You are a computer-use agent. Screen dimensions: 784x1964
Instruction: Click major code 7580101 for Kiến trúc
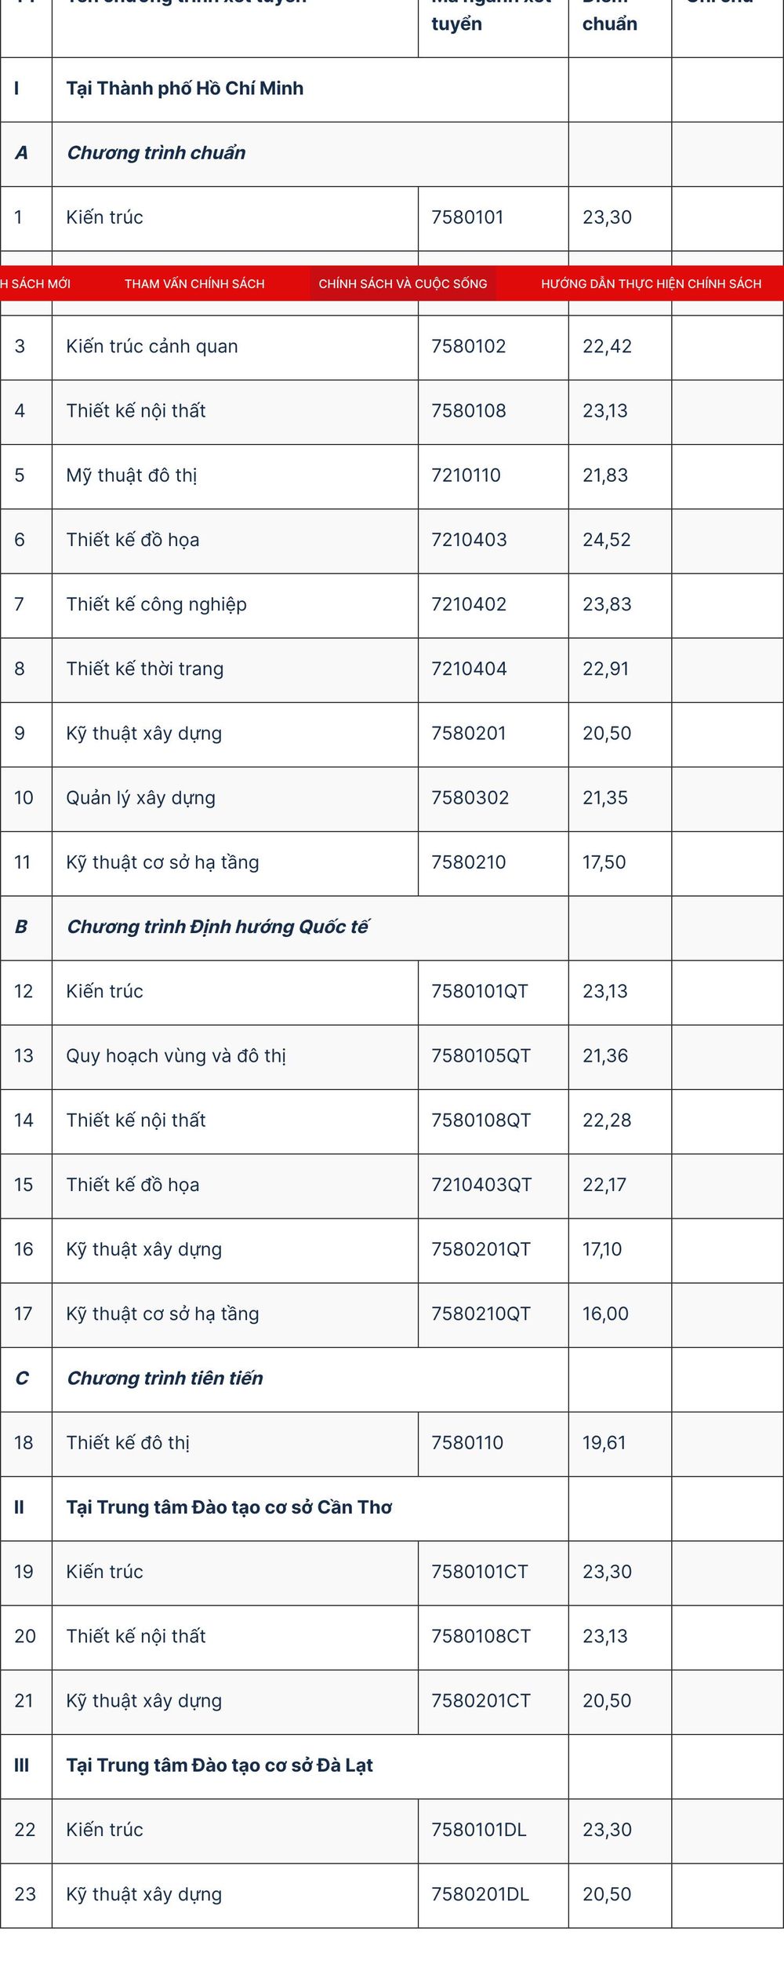point(467,217)
